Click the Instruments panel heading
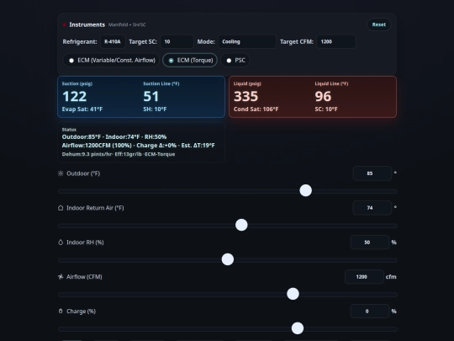Screen dimensions: 454x341 click(x=87, y=24)
